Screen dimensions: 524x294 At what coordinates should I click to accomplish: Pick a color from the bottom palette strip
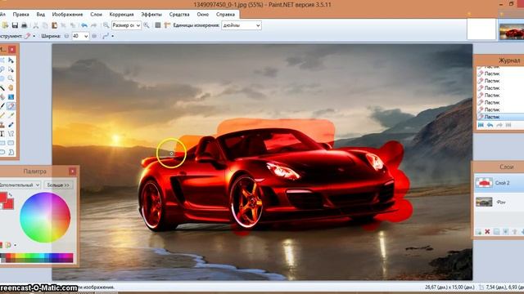pyautogui.click(x=36, y=257)
